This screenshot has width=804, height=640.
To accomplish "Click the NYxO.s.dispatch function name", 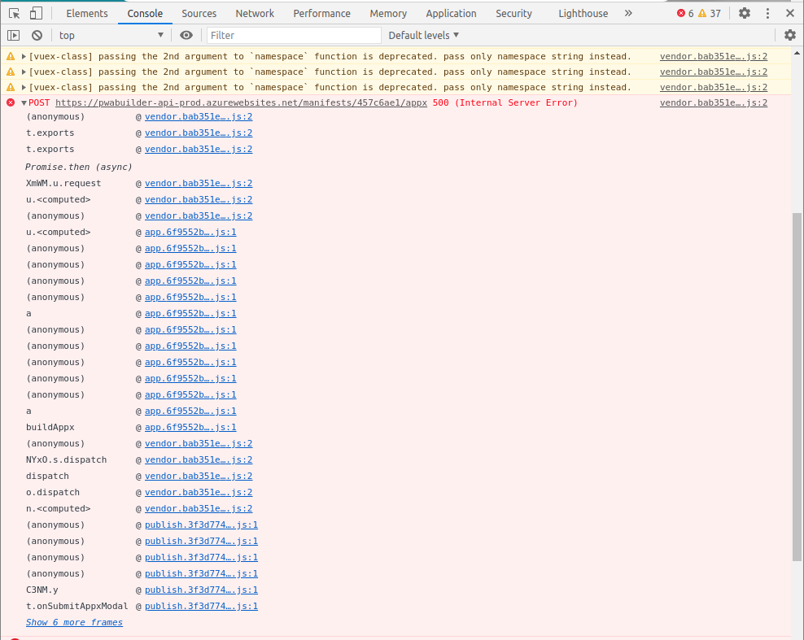I will point(66,459).
